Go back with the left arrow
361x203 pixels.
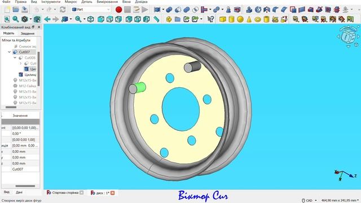[47, 19]
